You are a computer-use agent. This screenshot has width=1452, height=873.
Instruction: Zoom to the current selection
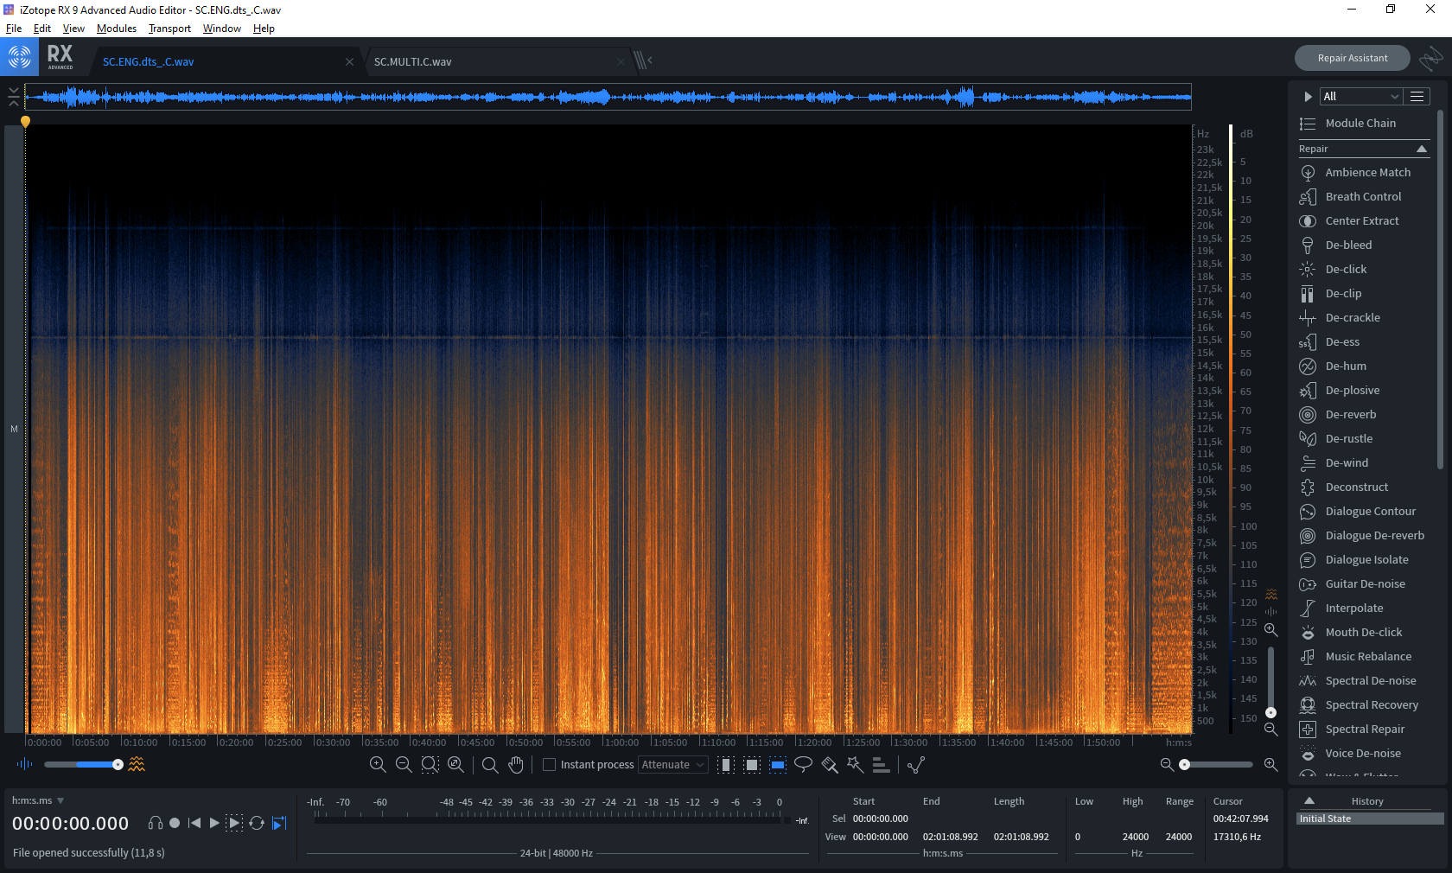[430, 764]
